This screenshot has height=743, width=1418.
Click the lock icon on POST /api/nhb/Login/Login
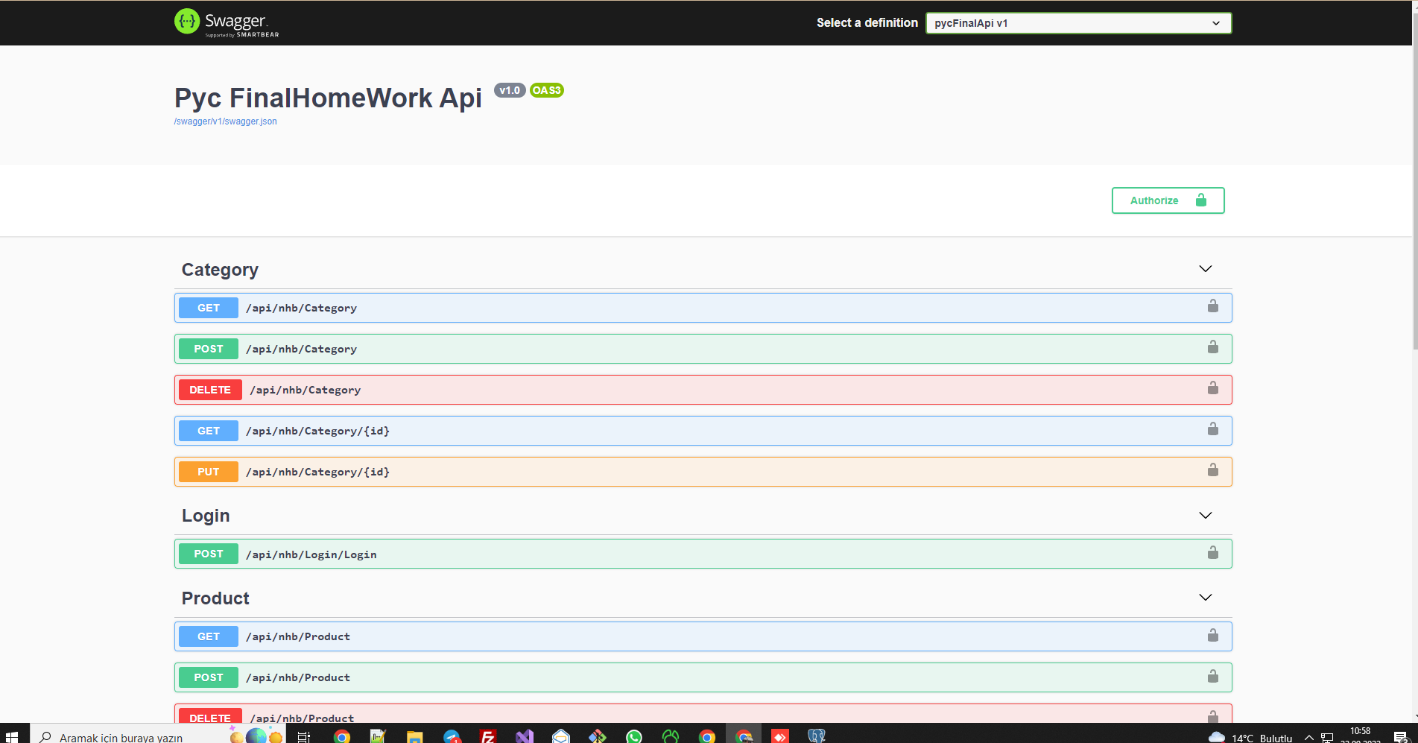point(1212,552)
